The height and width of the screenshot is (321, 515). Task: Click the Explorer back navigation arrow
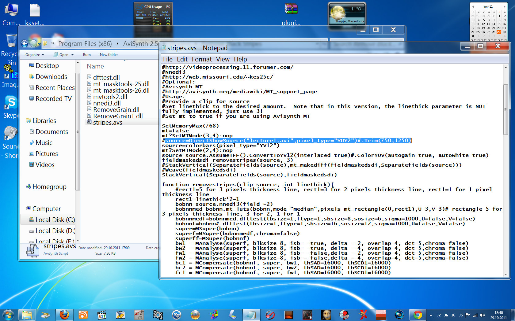coord(25,44)
